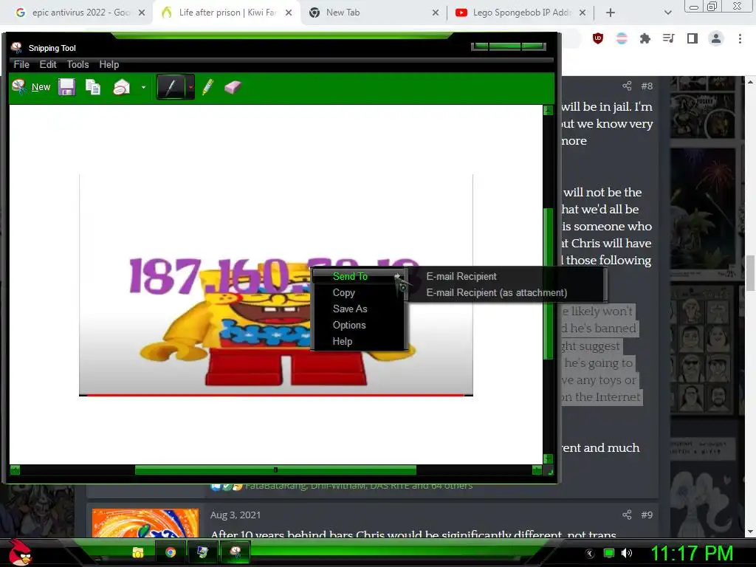This screenshot has height=567, width=756.
Task: Click Aug 3, 2021 post date link
Action: tap(236, 515)
